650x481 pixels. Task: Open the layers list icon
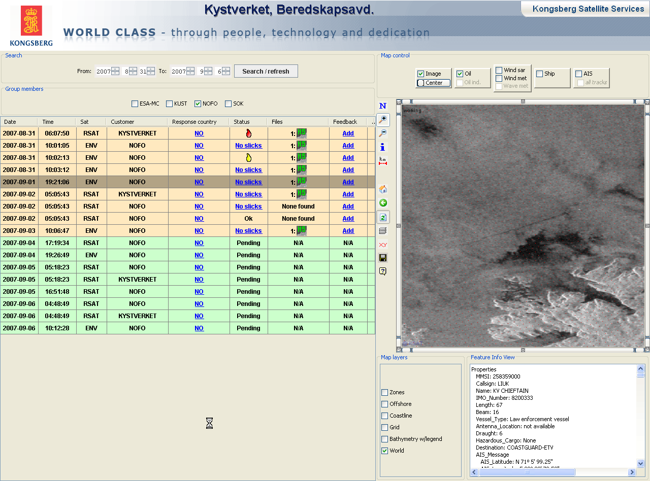pyautogui.click(x=383, y=231)
